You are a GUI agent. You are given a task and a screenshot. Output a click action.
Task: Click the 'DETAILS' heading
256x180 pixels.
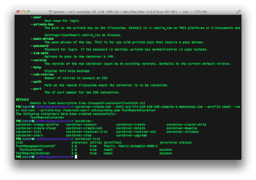click(x=22, y=100)
